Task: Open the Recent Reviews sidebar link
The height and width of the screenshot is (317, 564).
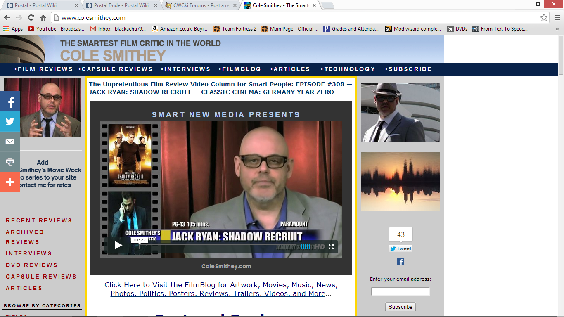Action: coord(39,220)
